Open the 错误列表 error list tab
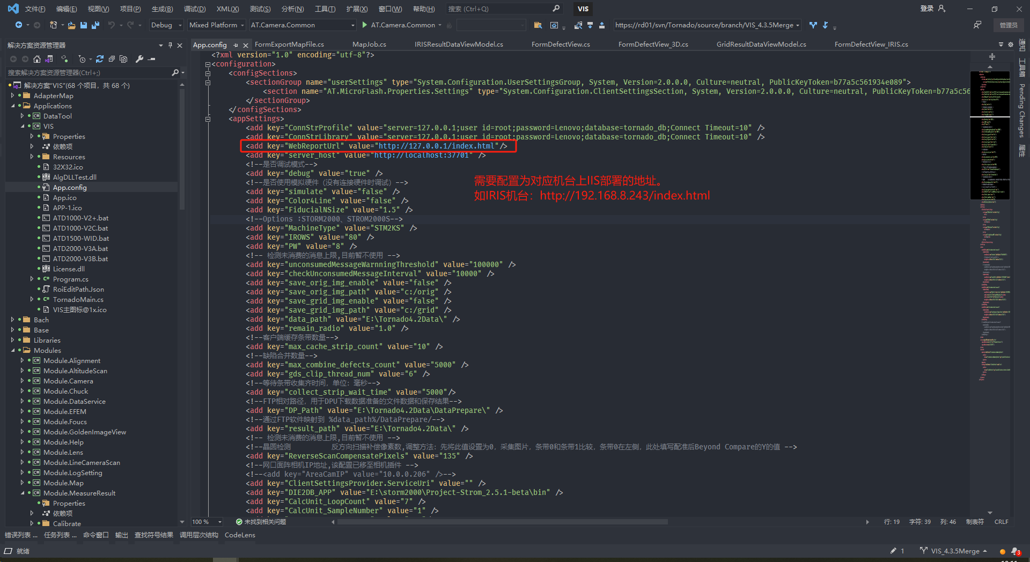1030x562 pixels. click(x=21, y=535)
